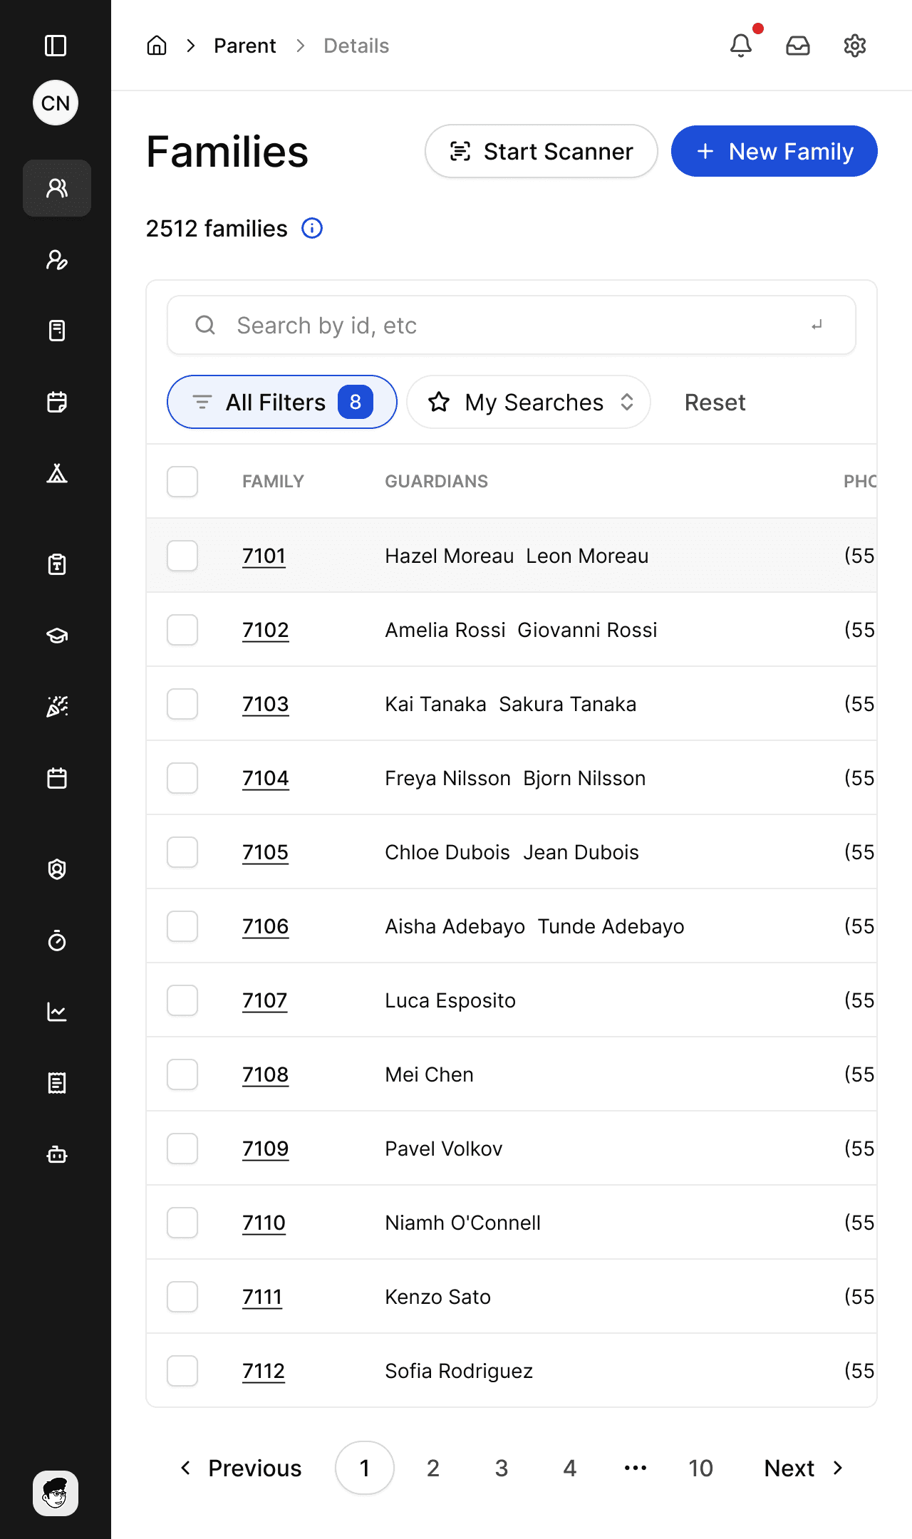Screen dimensions: 912x1539
Task: Focus the Search by id field
Action: [512, 325]
